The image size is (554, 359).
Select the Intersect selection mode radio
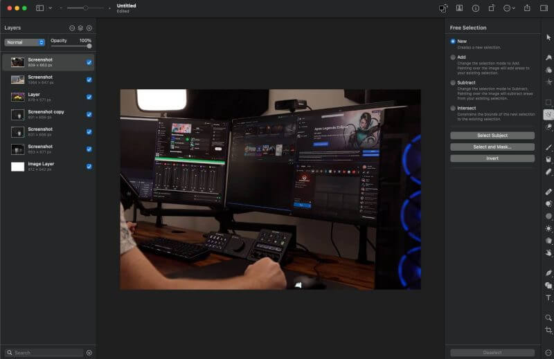pyautogui.click(x=453, y=108)
